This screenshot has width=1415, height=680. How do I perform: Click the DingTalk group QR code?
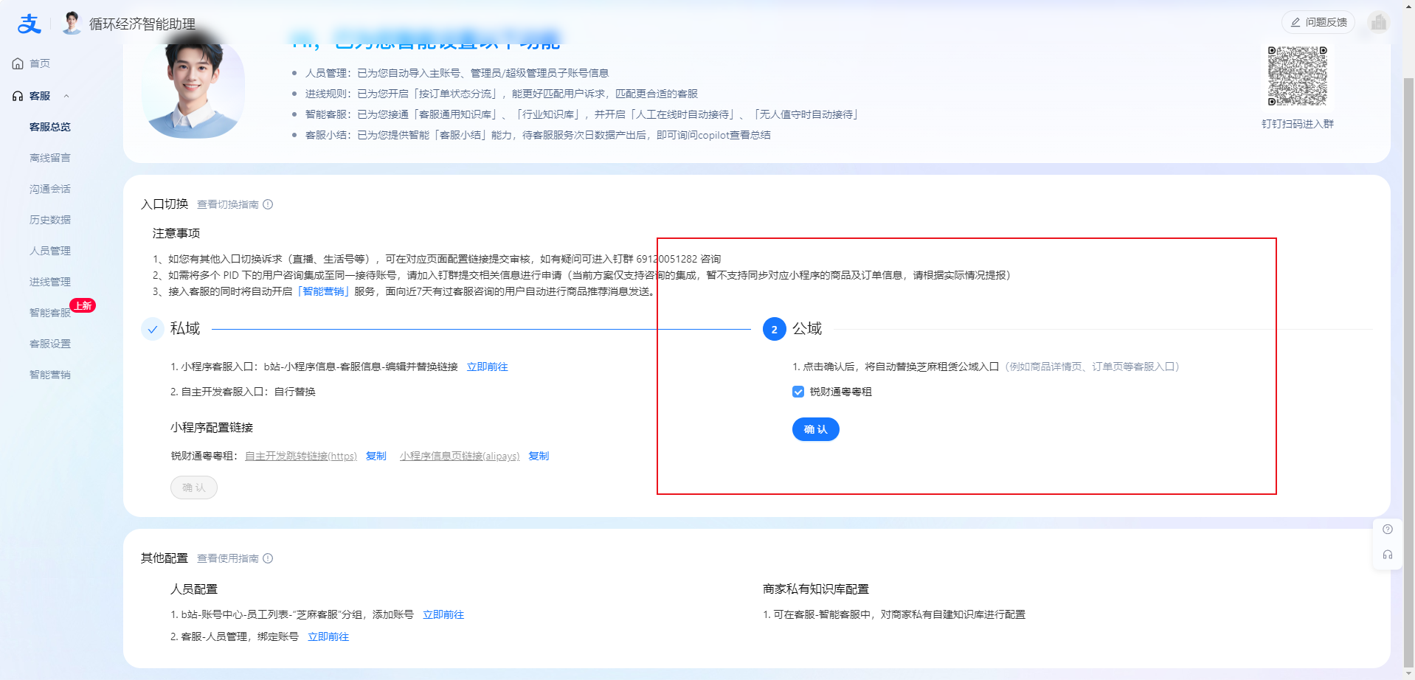(1297, 76)
